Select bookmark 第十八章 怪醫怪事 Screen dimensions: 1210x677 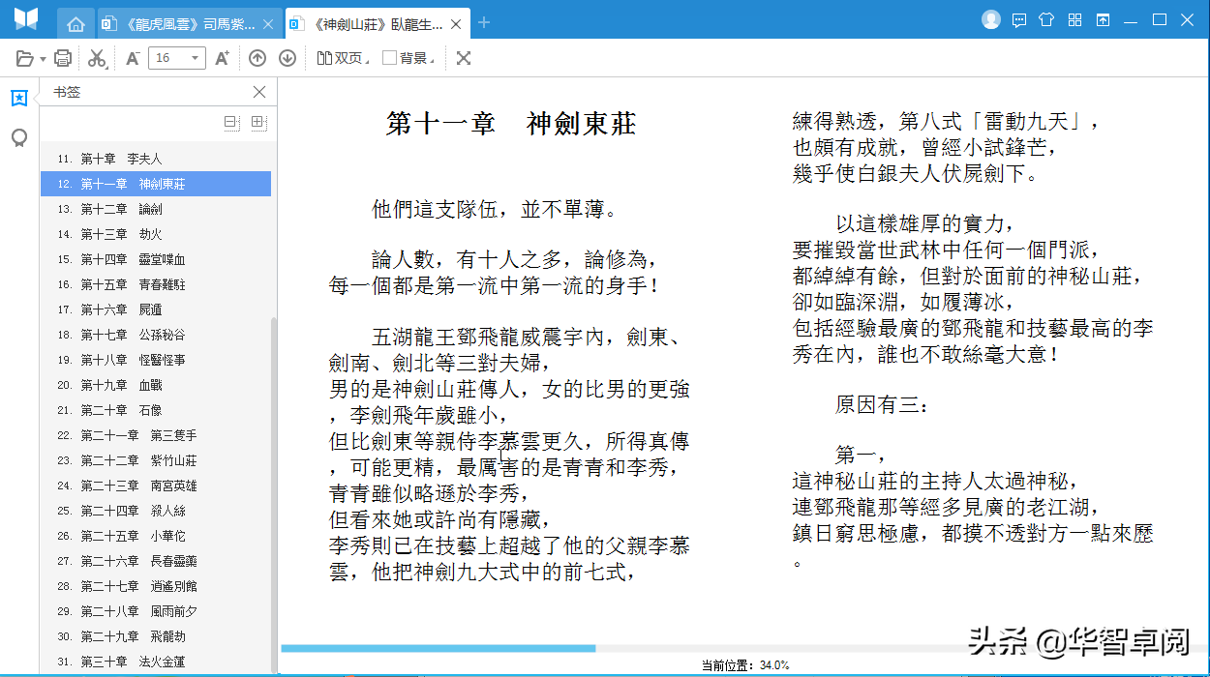tap(156, 360)
